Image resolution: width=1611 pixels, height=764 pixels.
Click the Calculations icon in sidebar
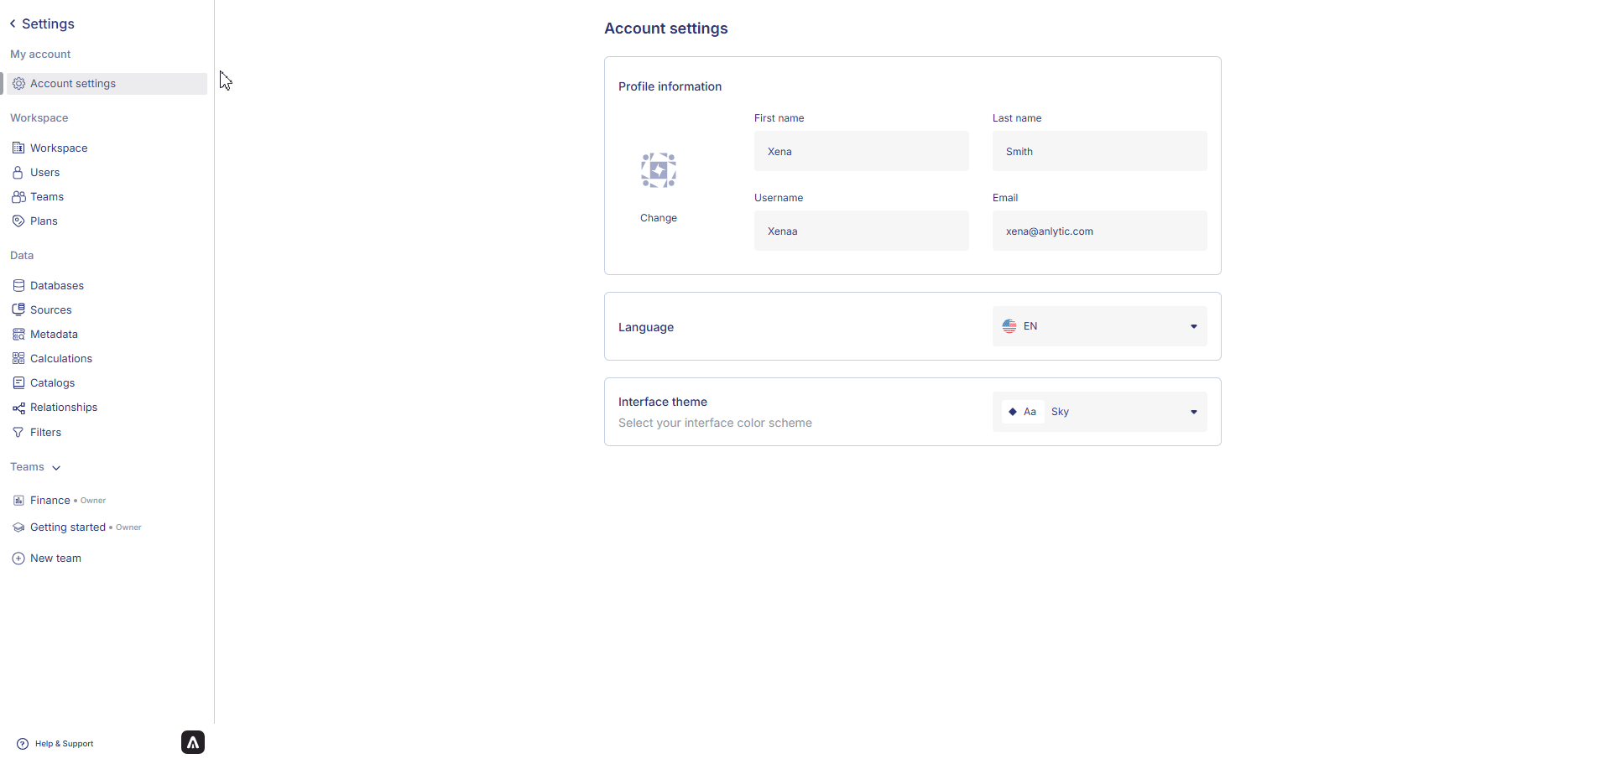pos(18,359)
